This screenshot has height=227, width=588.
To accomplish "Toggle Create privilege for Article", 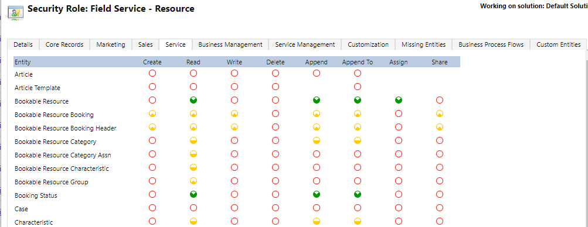I will (x=152, y=73).
